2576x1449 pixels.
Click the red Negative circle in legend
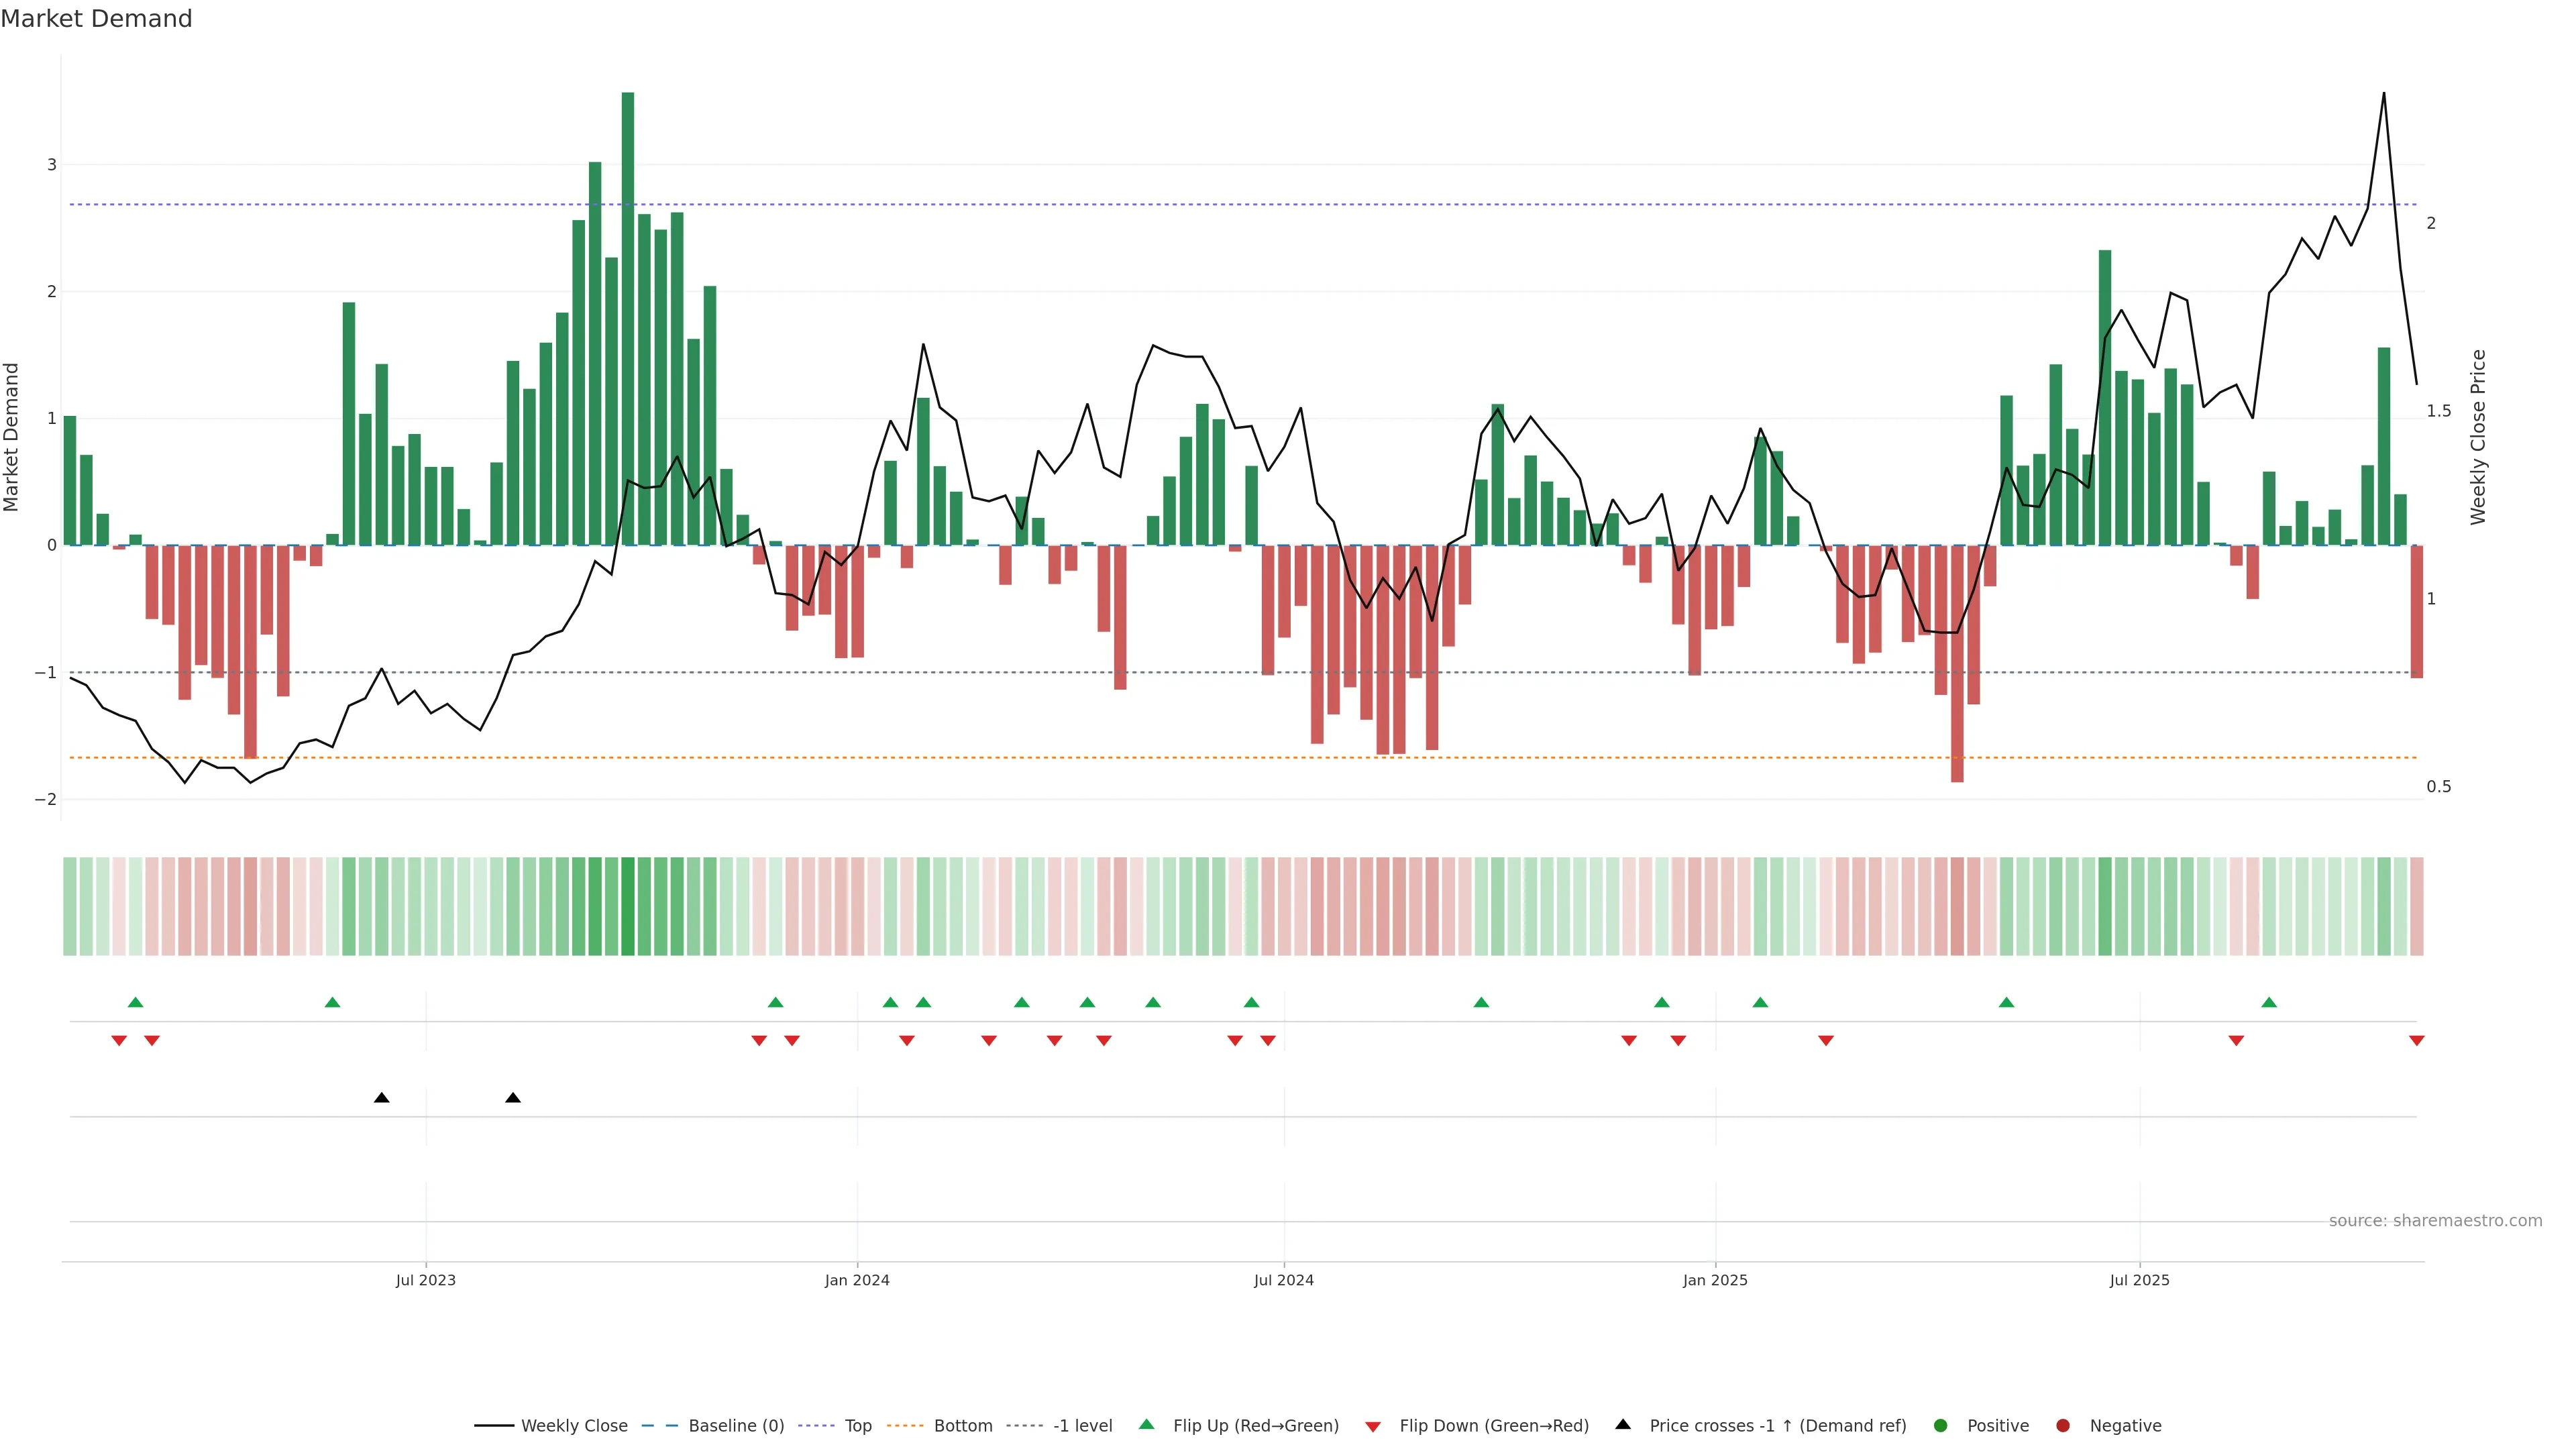(2063, 1425)
